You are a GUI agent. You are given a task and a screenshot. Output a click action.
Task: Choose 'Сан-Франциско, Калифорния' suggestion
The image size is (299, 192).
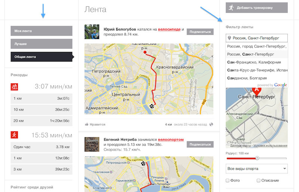(x=254, y=62)
